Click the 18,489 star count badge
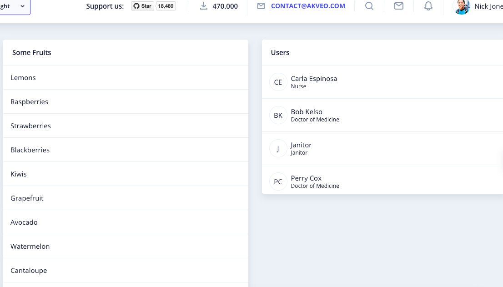The width and height of the screenshot is (503, 287). [165, 6]
